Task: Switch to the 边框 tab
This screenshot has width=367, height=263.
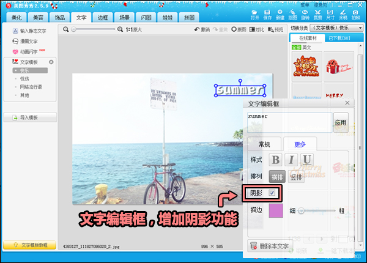Action: click(x=102, y=18)
